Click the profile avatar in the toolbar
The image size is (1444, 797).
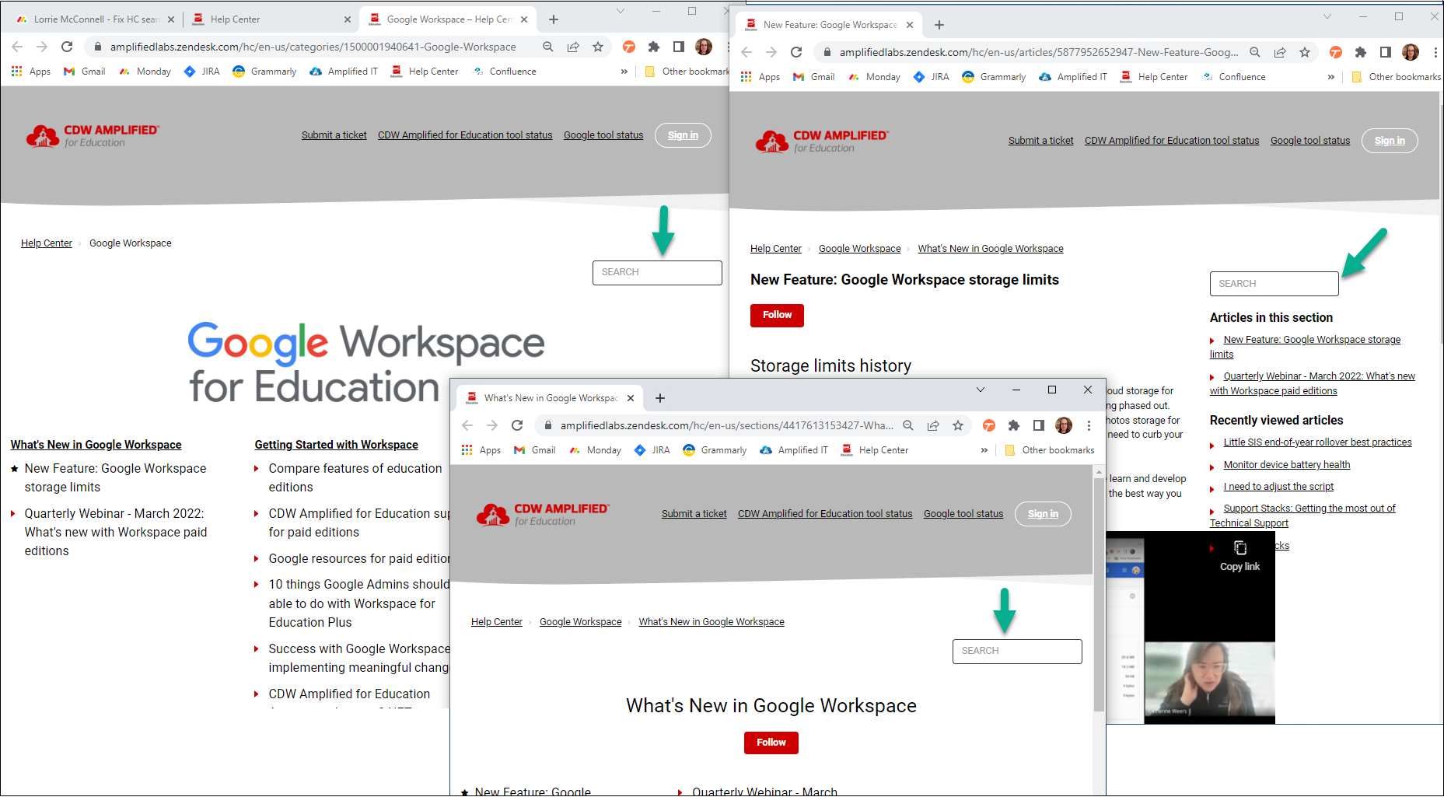(x=1063, y=425)
